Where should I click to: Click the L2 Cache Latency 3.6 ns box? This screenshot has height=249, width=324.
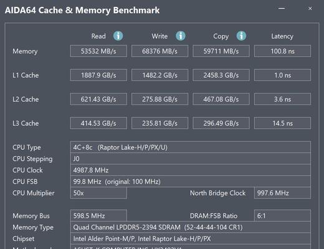[x=282, y=99]
